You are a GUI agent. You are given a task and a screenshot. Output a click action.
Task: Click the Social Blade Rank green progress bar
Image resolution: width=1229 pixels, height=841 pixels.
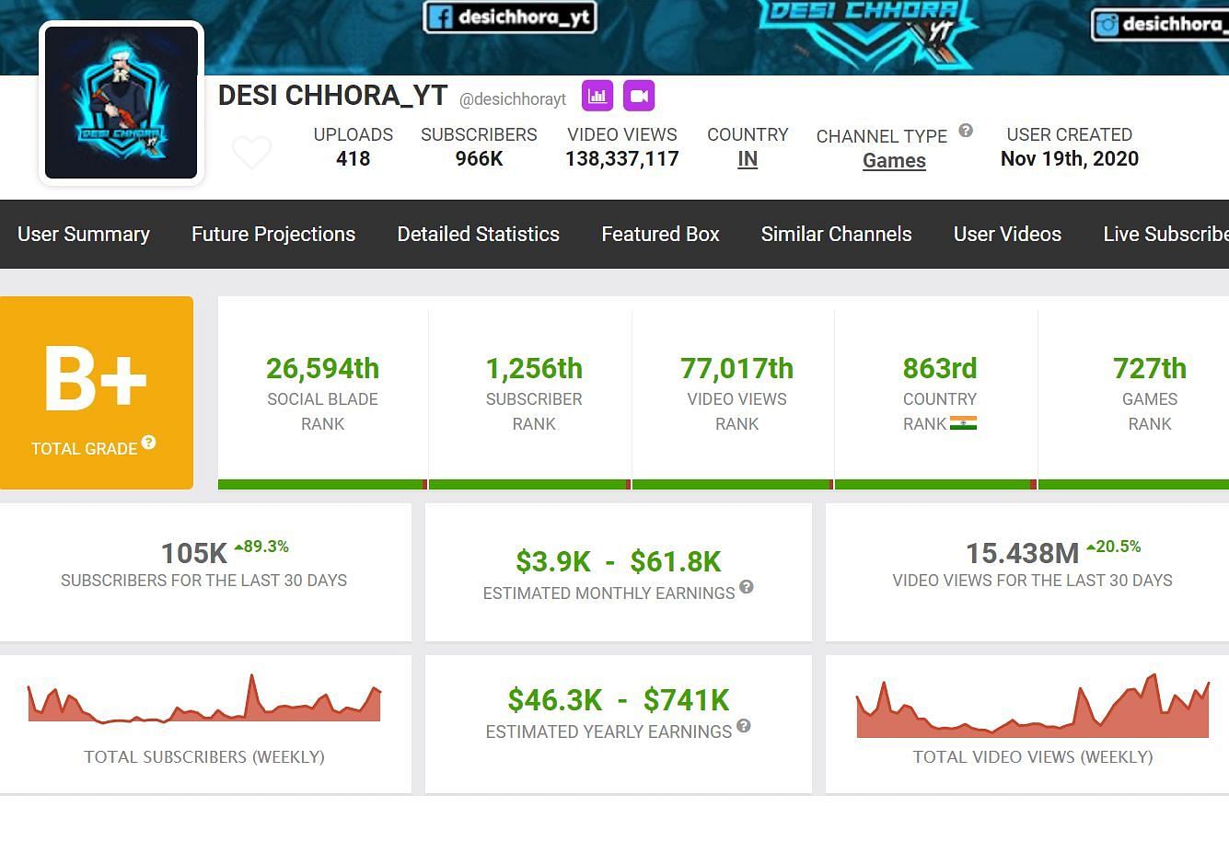point(322,484)
